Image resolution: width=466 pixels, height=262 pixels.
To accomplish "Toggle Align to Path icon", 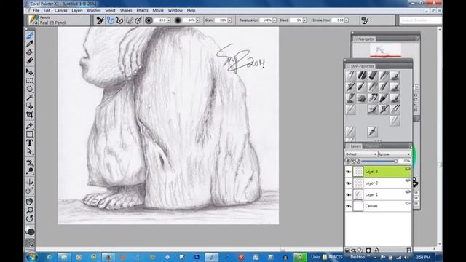I will coord(130,20).
